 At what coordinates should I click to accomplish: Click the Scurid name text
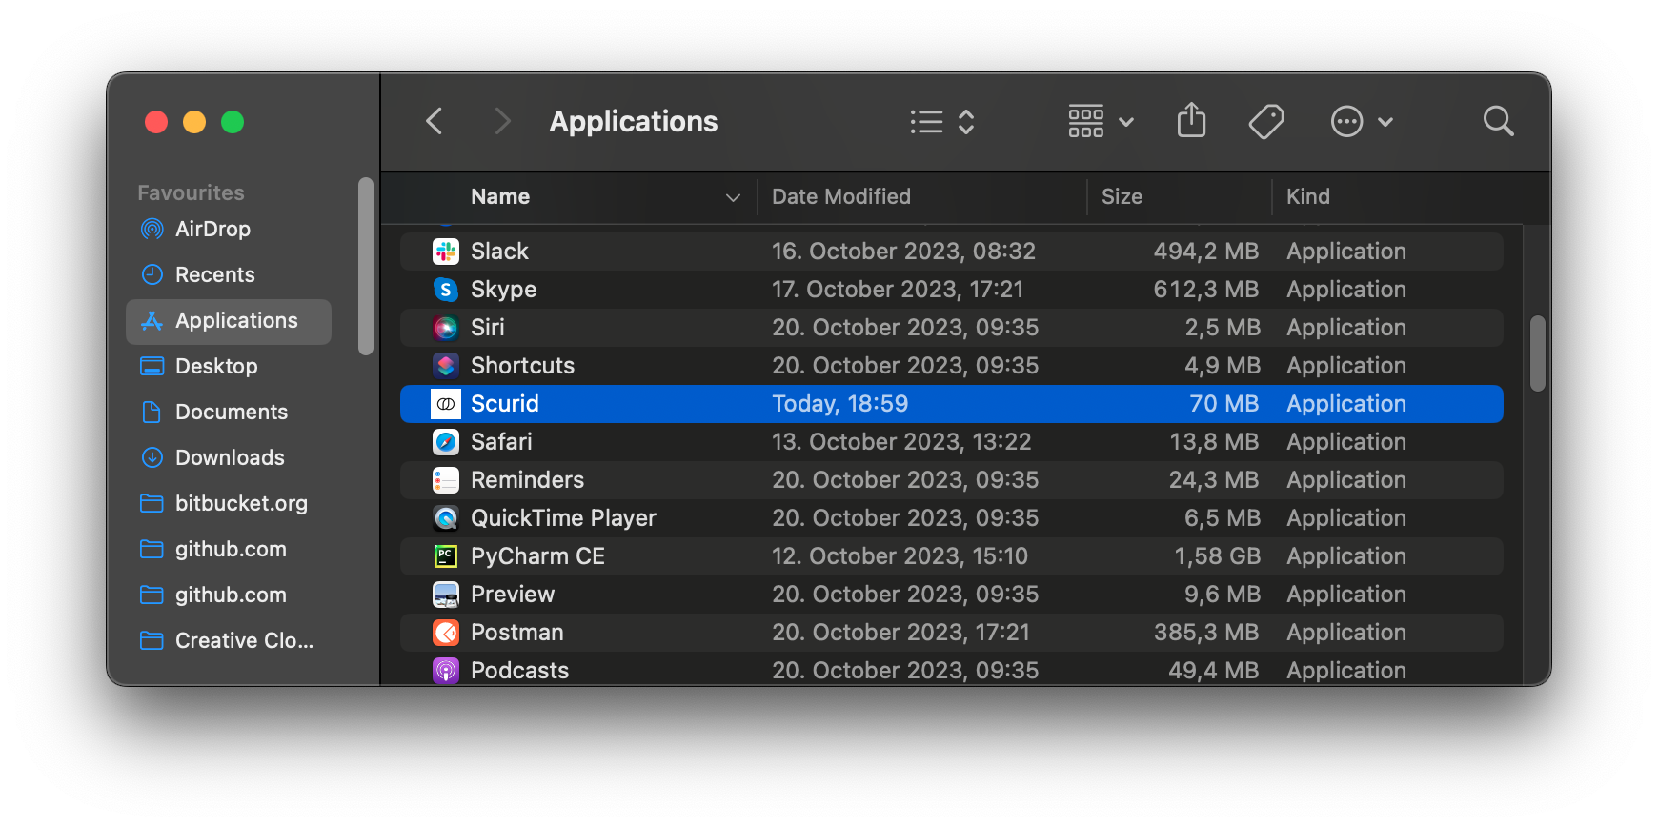click(x=505, y=404)
